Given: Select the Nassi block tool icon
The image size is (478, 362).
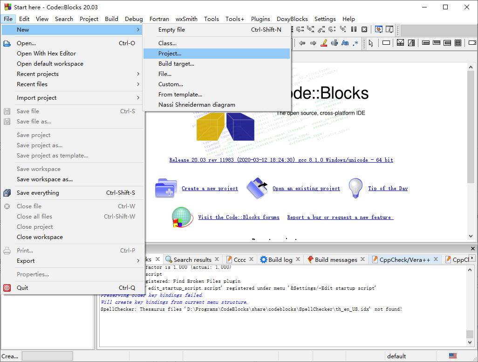Looking at the screenshot, I should [x=458, y=43].
